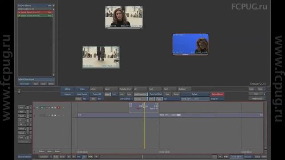The width and height of the screenshot is (285, 160).
Task: Toggle eye visibility icon on V1.2 track
Action: (x=53, y=108)
